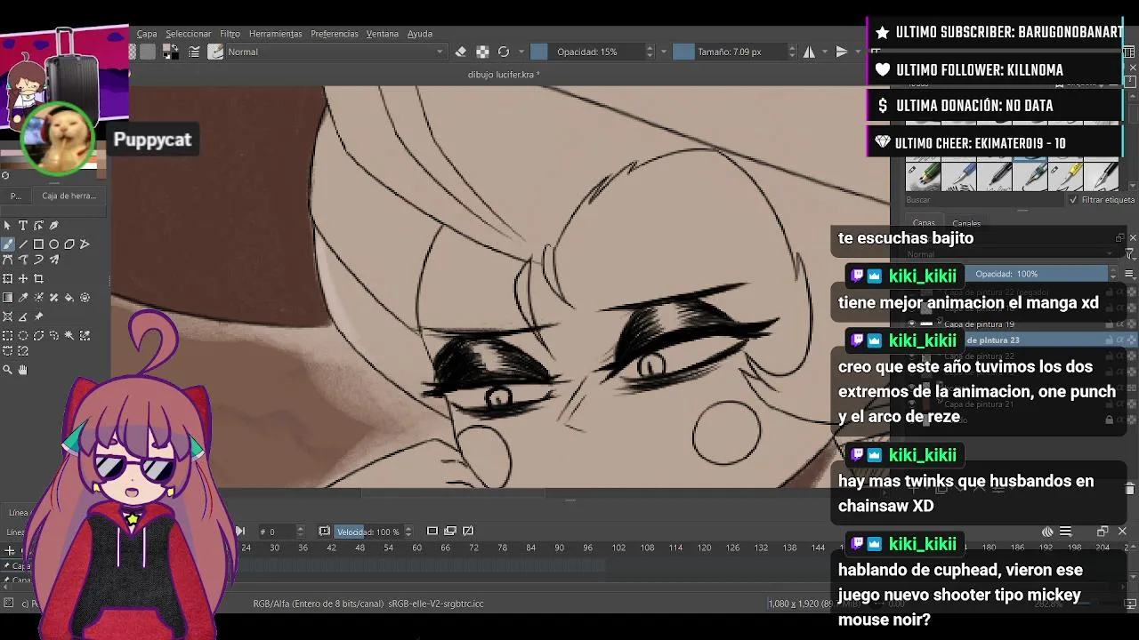Toggle horizontal mirror tool
The image size is (1139, 640).
(809, 52)
